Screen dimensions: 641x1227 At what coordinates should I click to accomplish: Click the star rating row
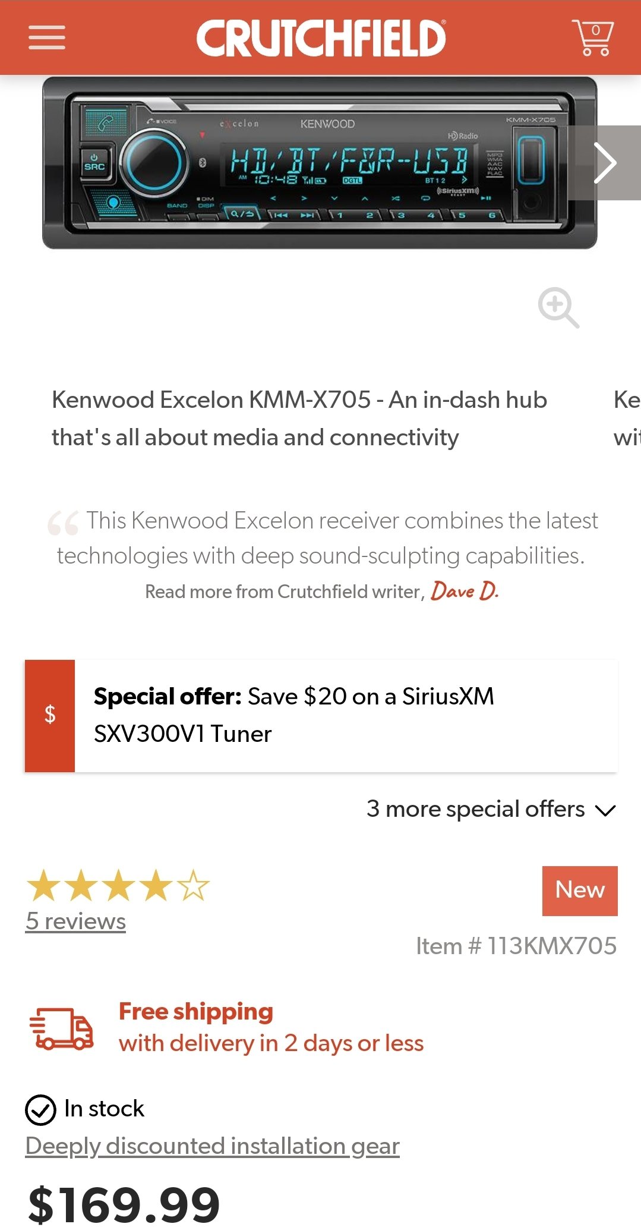[x=118, y=885]
